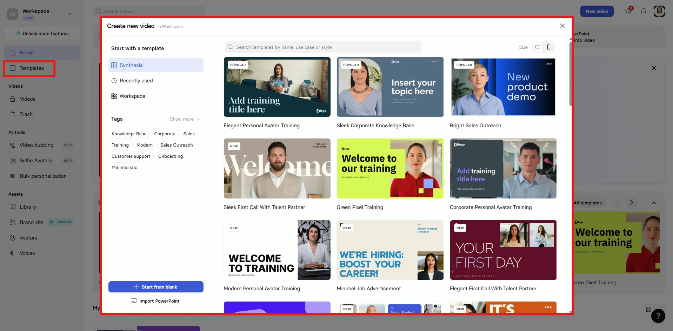Viewport: 673px width, 331px height.
Task: Click the Synthesia grid icon in dialog
Action: tap(114, 65)
